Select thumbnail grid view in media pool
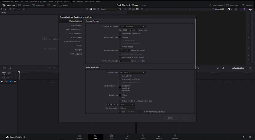 pyautogui.click(x=91, y=9)
